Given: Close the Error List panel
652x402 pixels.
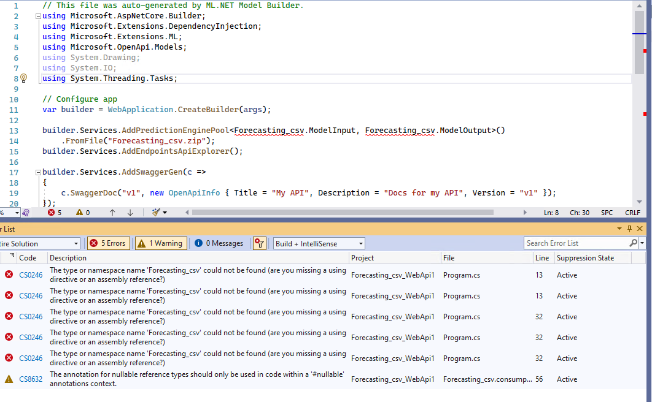Looking at the screenshot, I should coord(640,229).
